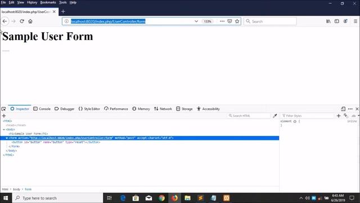Open the File menu

point(3,2)
